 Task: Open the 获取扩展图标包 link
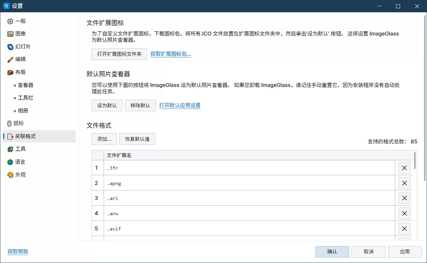point(171,54)
